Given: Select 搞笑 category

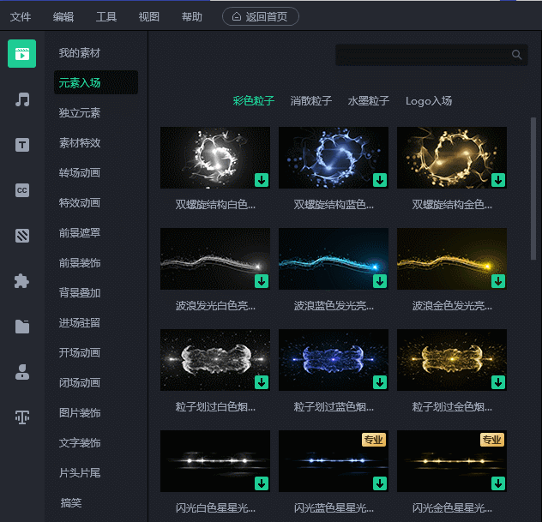Looking at the screenshot, I should click(x=71, y=502).
